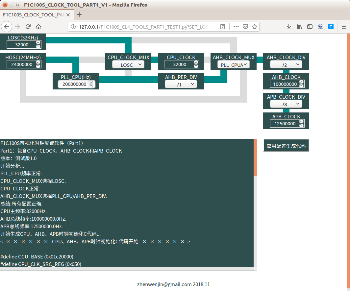The image size is (350, 291).
Task: Toggle the sidebar view icon
Action: tap(310, 27)
